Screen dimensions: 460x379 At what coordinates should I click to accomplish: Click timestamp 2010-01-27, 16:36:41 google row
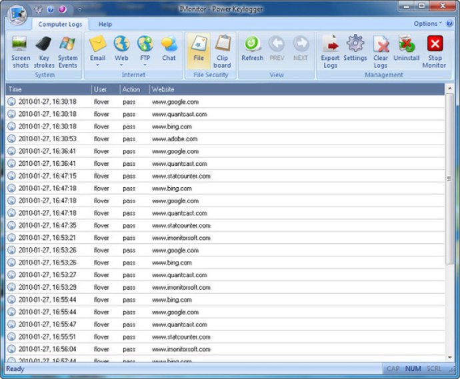point(47,151)
